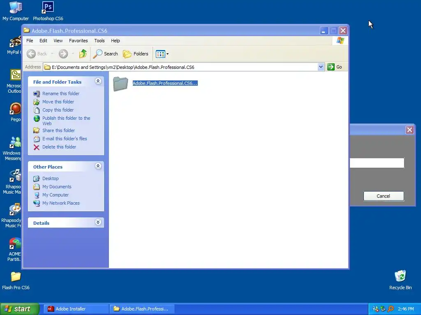Open the Tools menu

point(99,41)
